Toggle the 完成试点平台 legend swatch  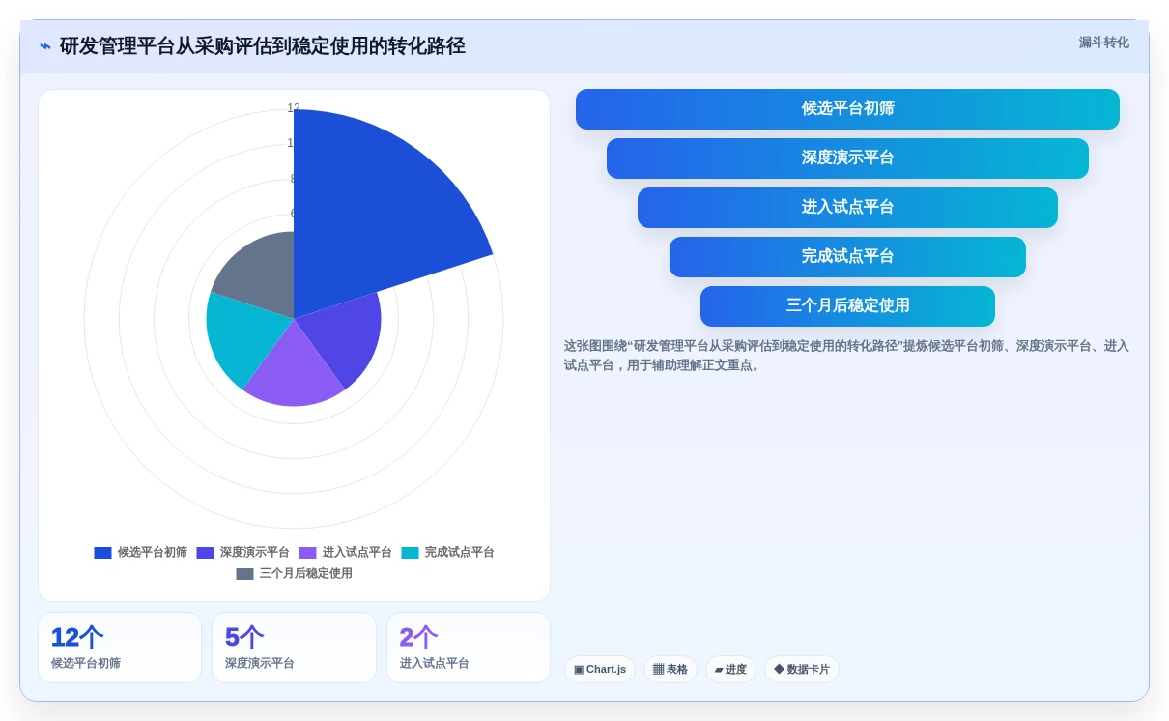(x=410, y=553)
